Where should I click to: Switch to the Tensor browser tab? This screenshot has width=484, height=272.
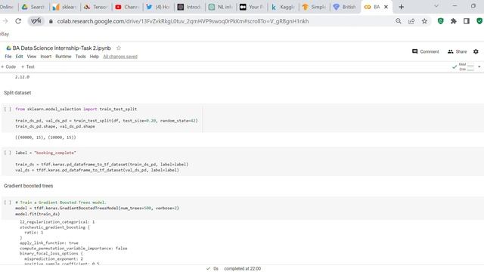tap(96, 7)
